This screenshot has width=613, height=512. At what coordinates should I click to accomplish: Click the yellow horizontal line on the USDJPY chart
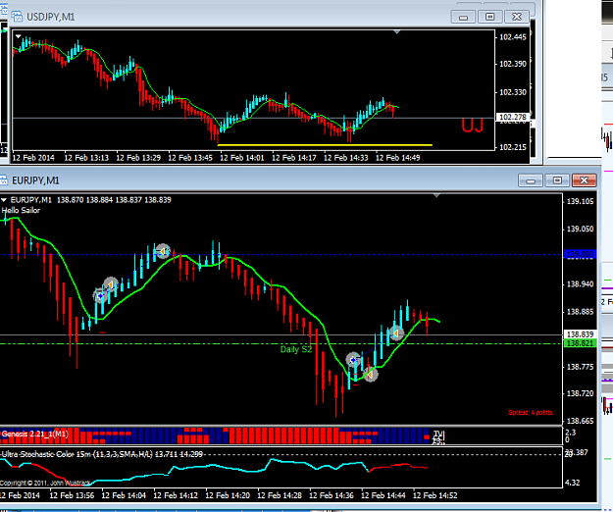tap(325, 145)
